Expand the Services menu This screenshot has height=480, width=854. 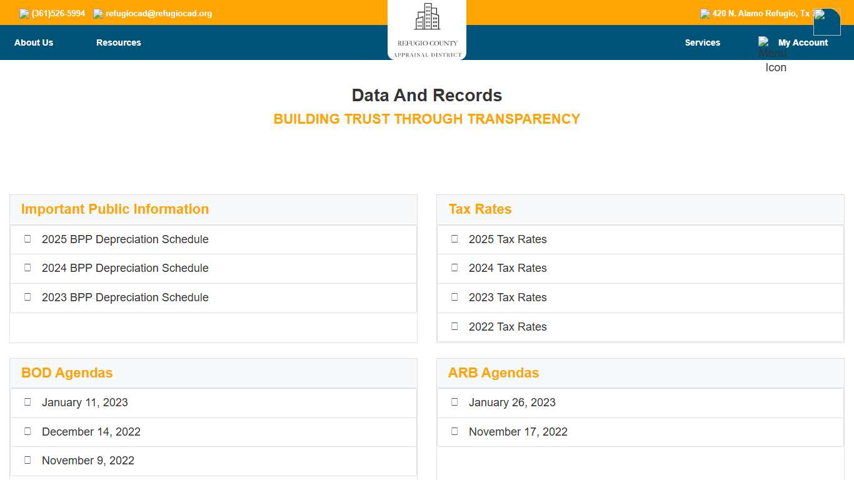pyautogui.click(x=702, y=42)
